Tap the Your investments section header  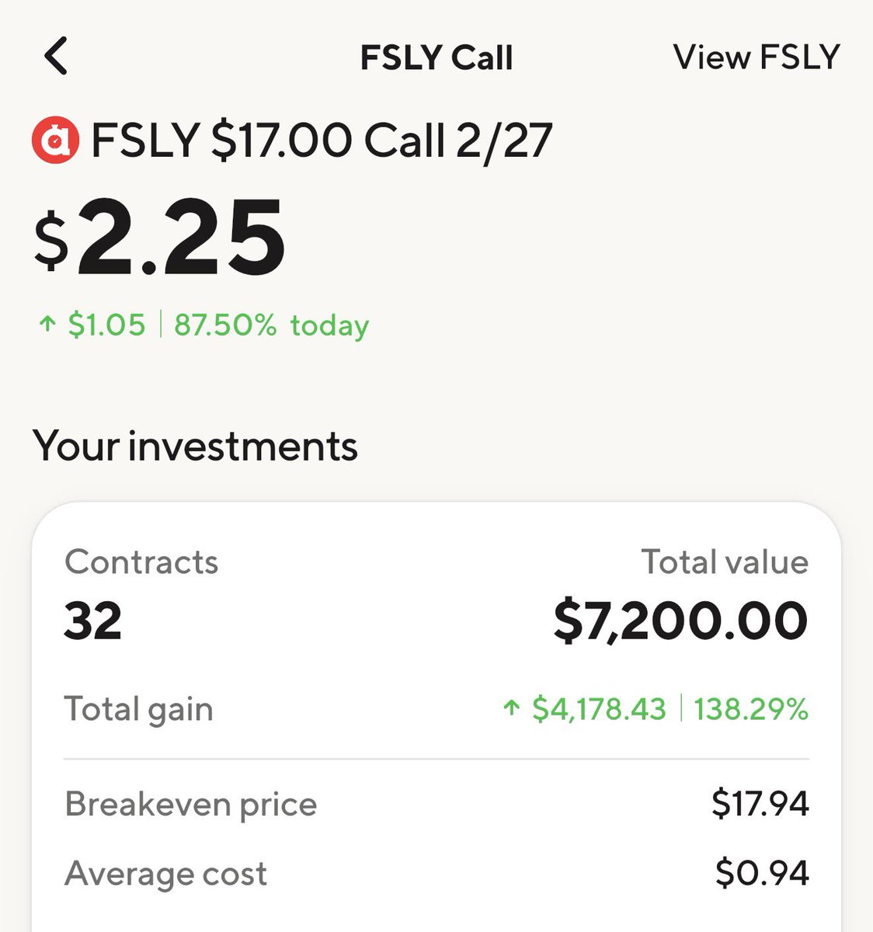(196, 446)
